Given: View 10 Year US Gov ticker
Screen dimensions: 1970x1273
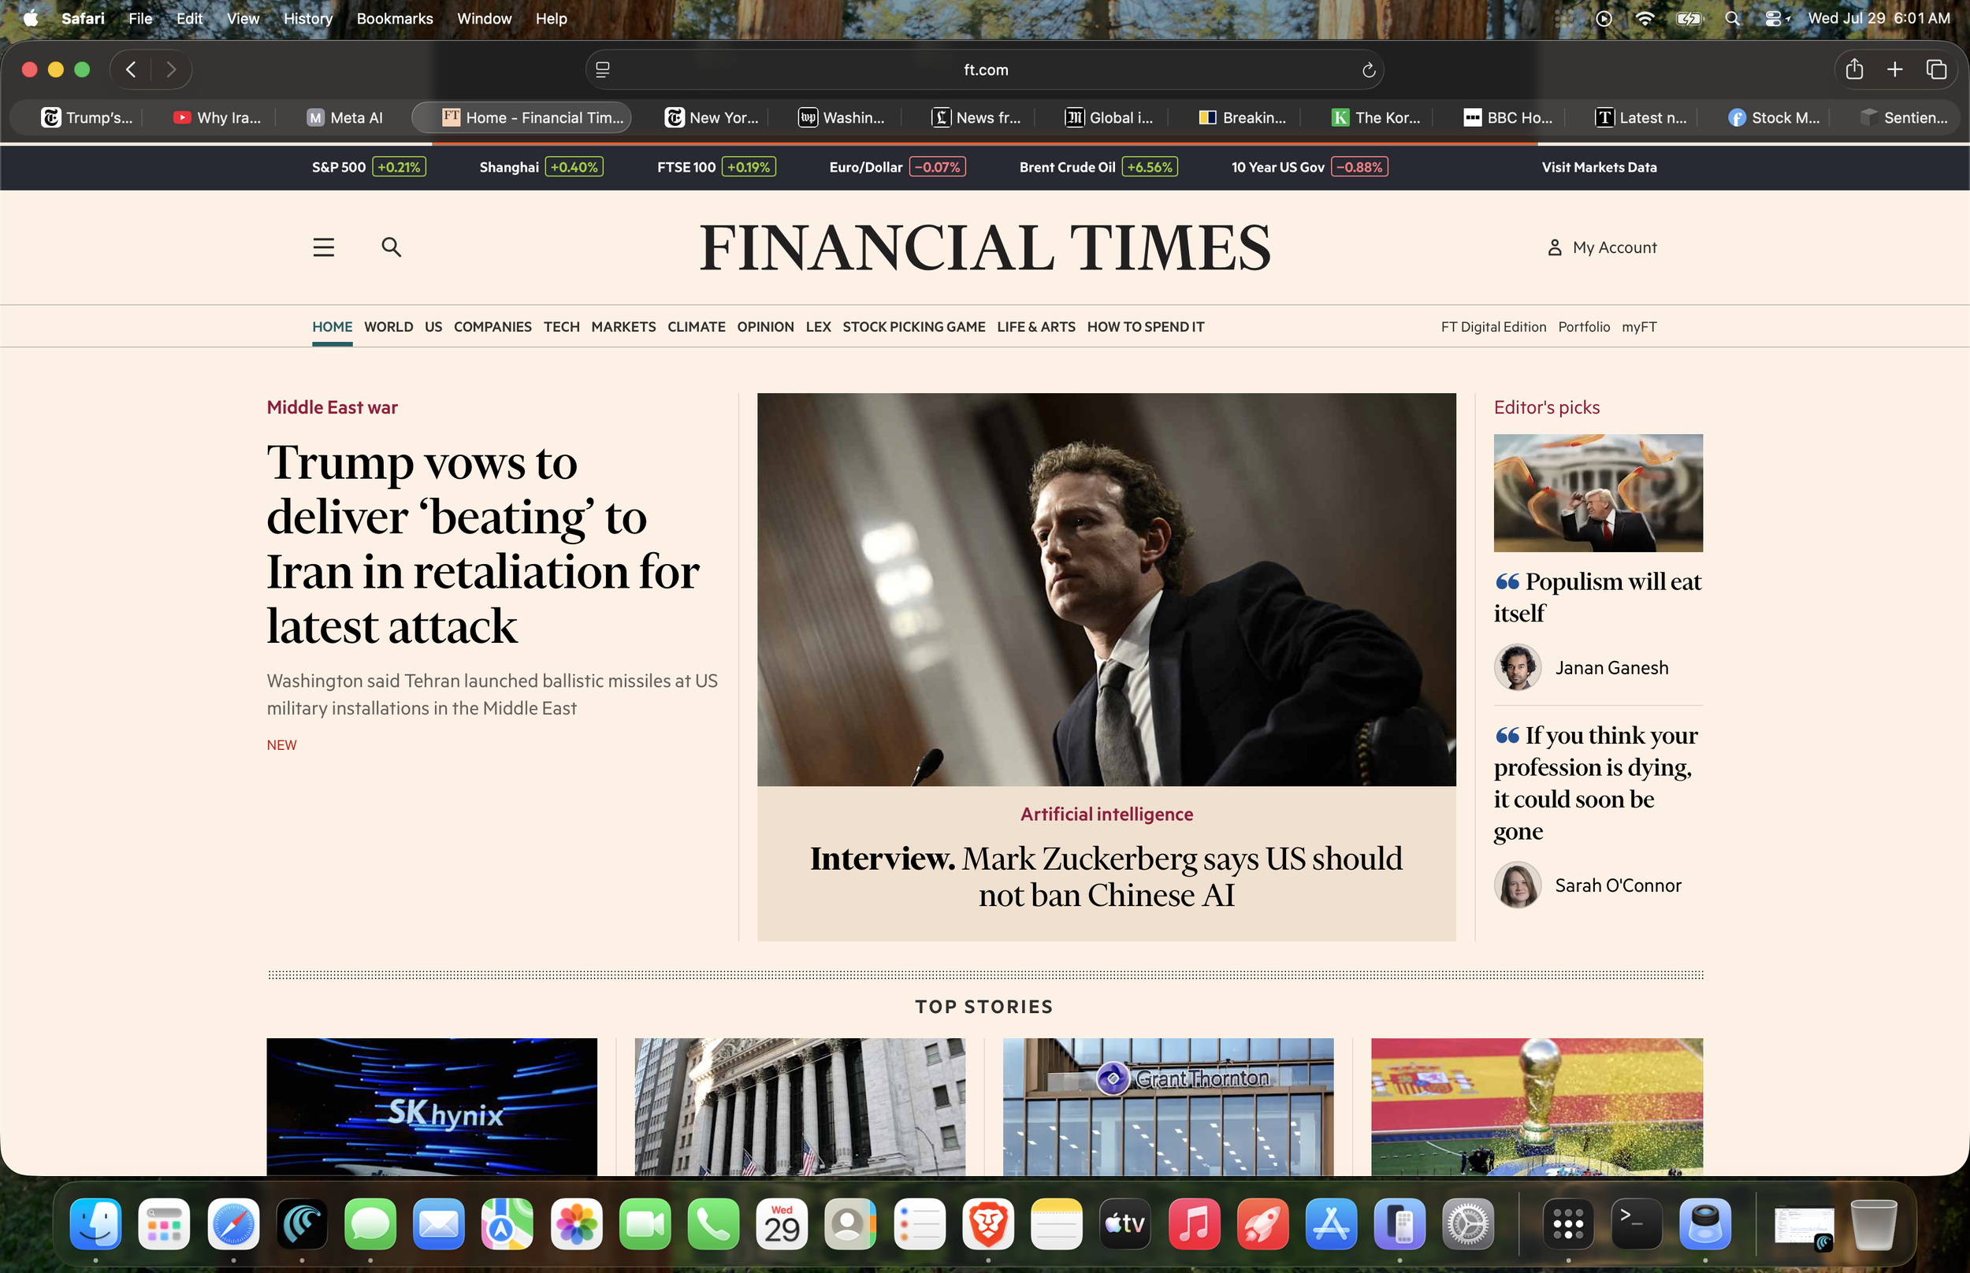Looking at the screenshot, I should click(1309, 167).
